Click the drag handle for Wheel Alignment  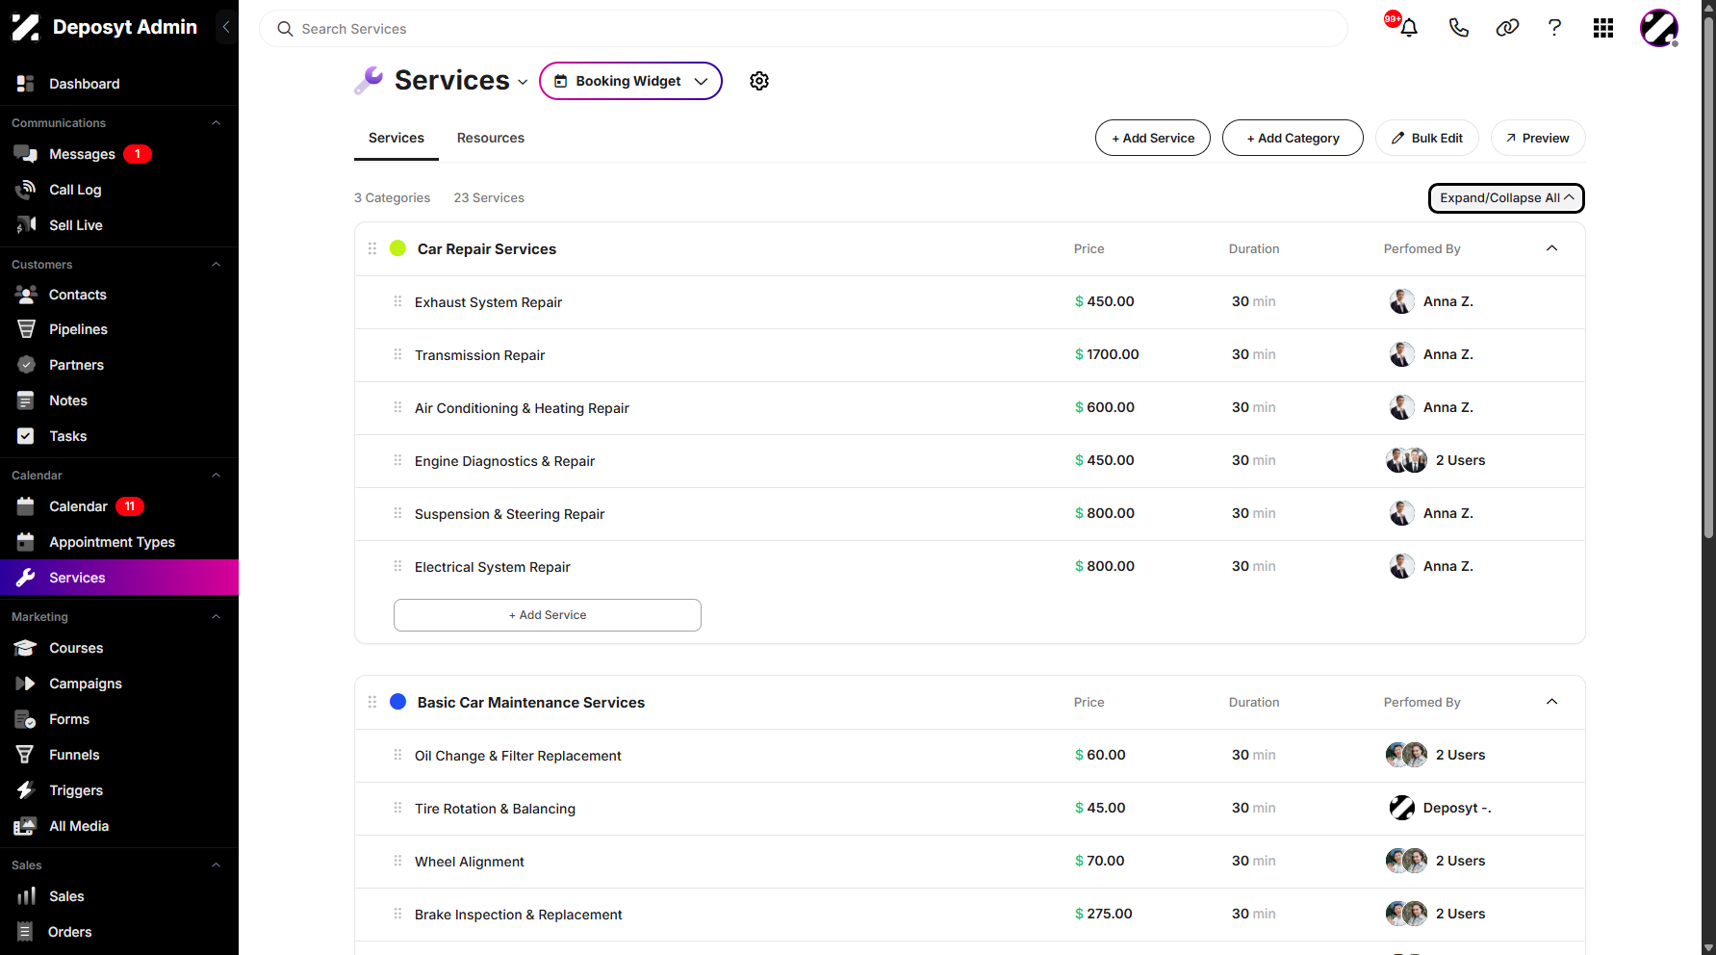click(397, 861)
